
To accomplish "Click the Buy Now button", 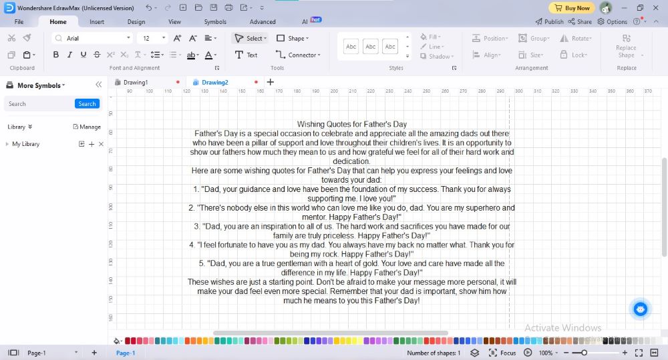I will (x=572, y=7).
